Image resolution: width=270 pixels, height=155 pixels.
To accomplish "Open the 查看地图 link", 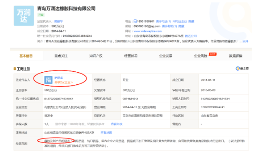I will click(x=106, y=132).
